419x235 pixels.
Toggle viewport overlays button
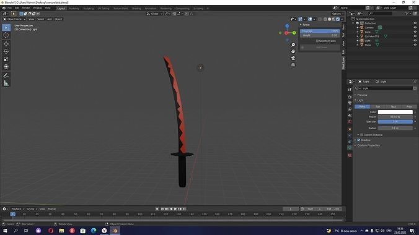tap(310, 19)
